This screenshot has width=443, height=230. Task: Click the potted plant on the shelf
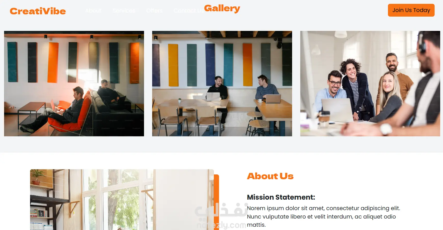click(37, 177)
